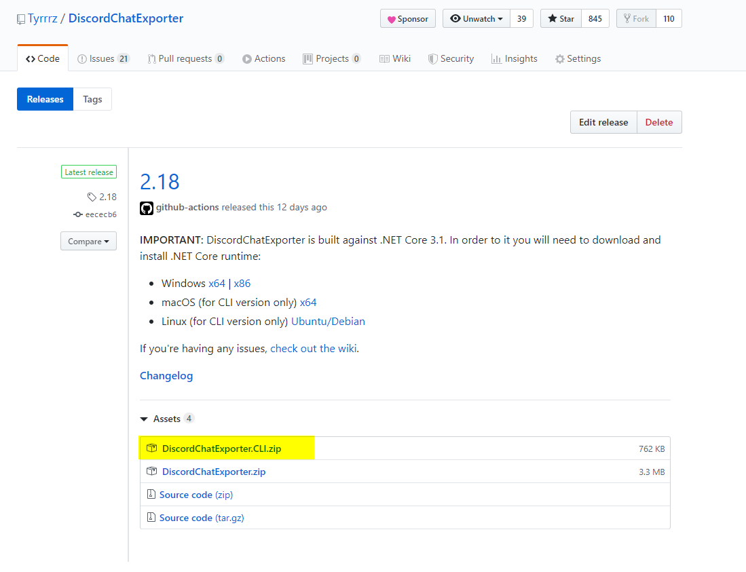Viewport: 746px width, 572px height.
Task: Open the Compare dropdown
Action: pyautogui.click(x=88, y=241)
